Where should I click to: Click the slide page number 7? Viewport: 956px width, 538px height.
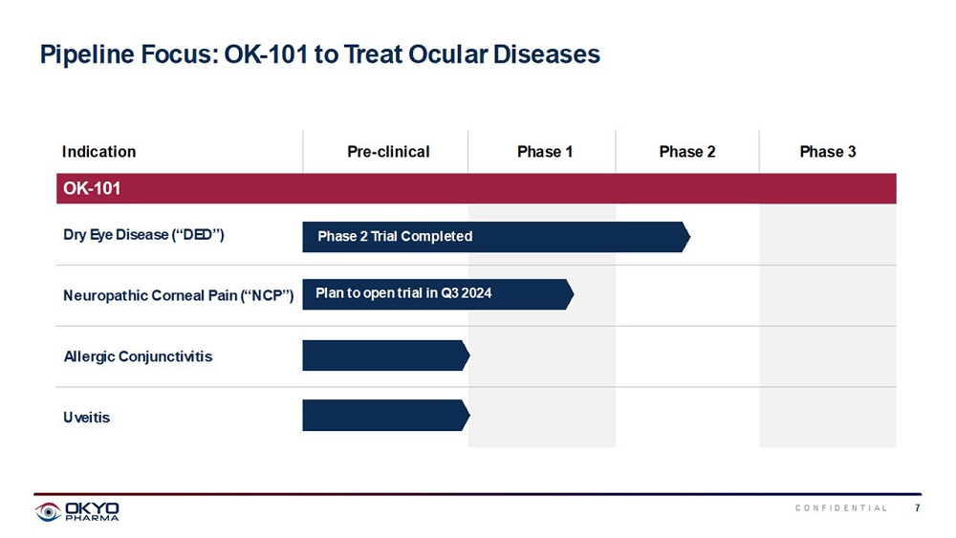[918, 507]
